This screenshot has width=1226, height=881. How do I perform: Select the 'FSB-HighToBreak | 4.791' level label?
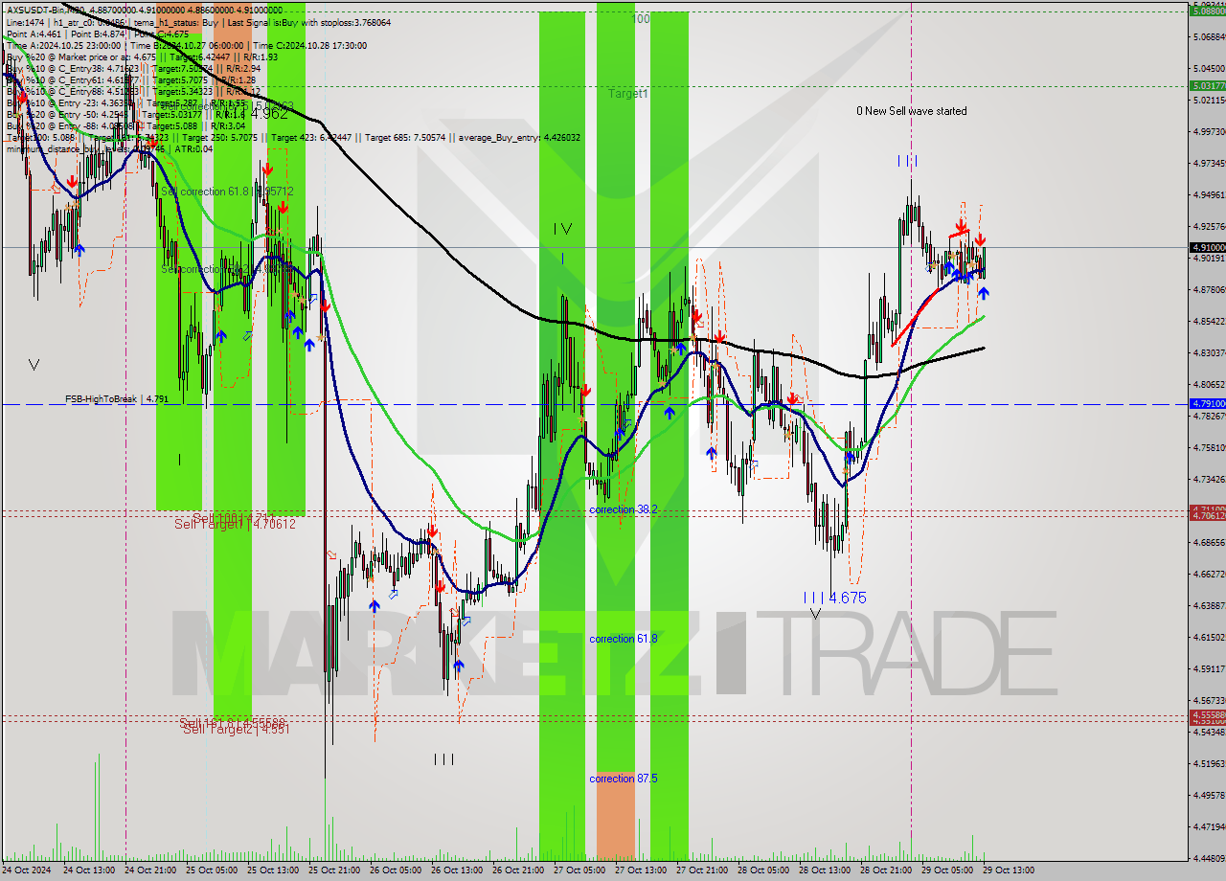[117, 398]
